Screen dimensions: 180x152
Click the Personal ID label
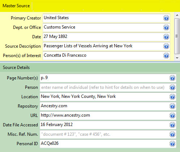pyautogui.click(x=27, y=144)
